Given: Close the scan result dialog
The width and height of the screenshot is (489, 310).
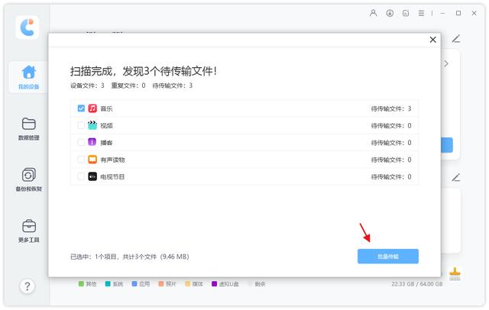Looking at the screenshot, I should 432,40.
